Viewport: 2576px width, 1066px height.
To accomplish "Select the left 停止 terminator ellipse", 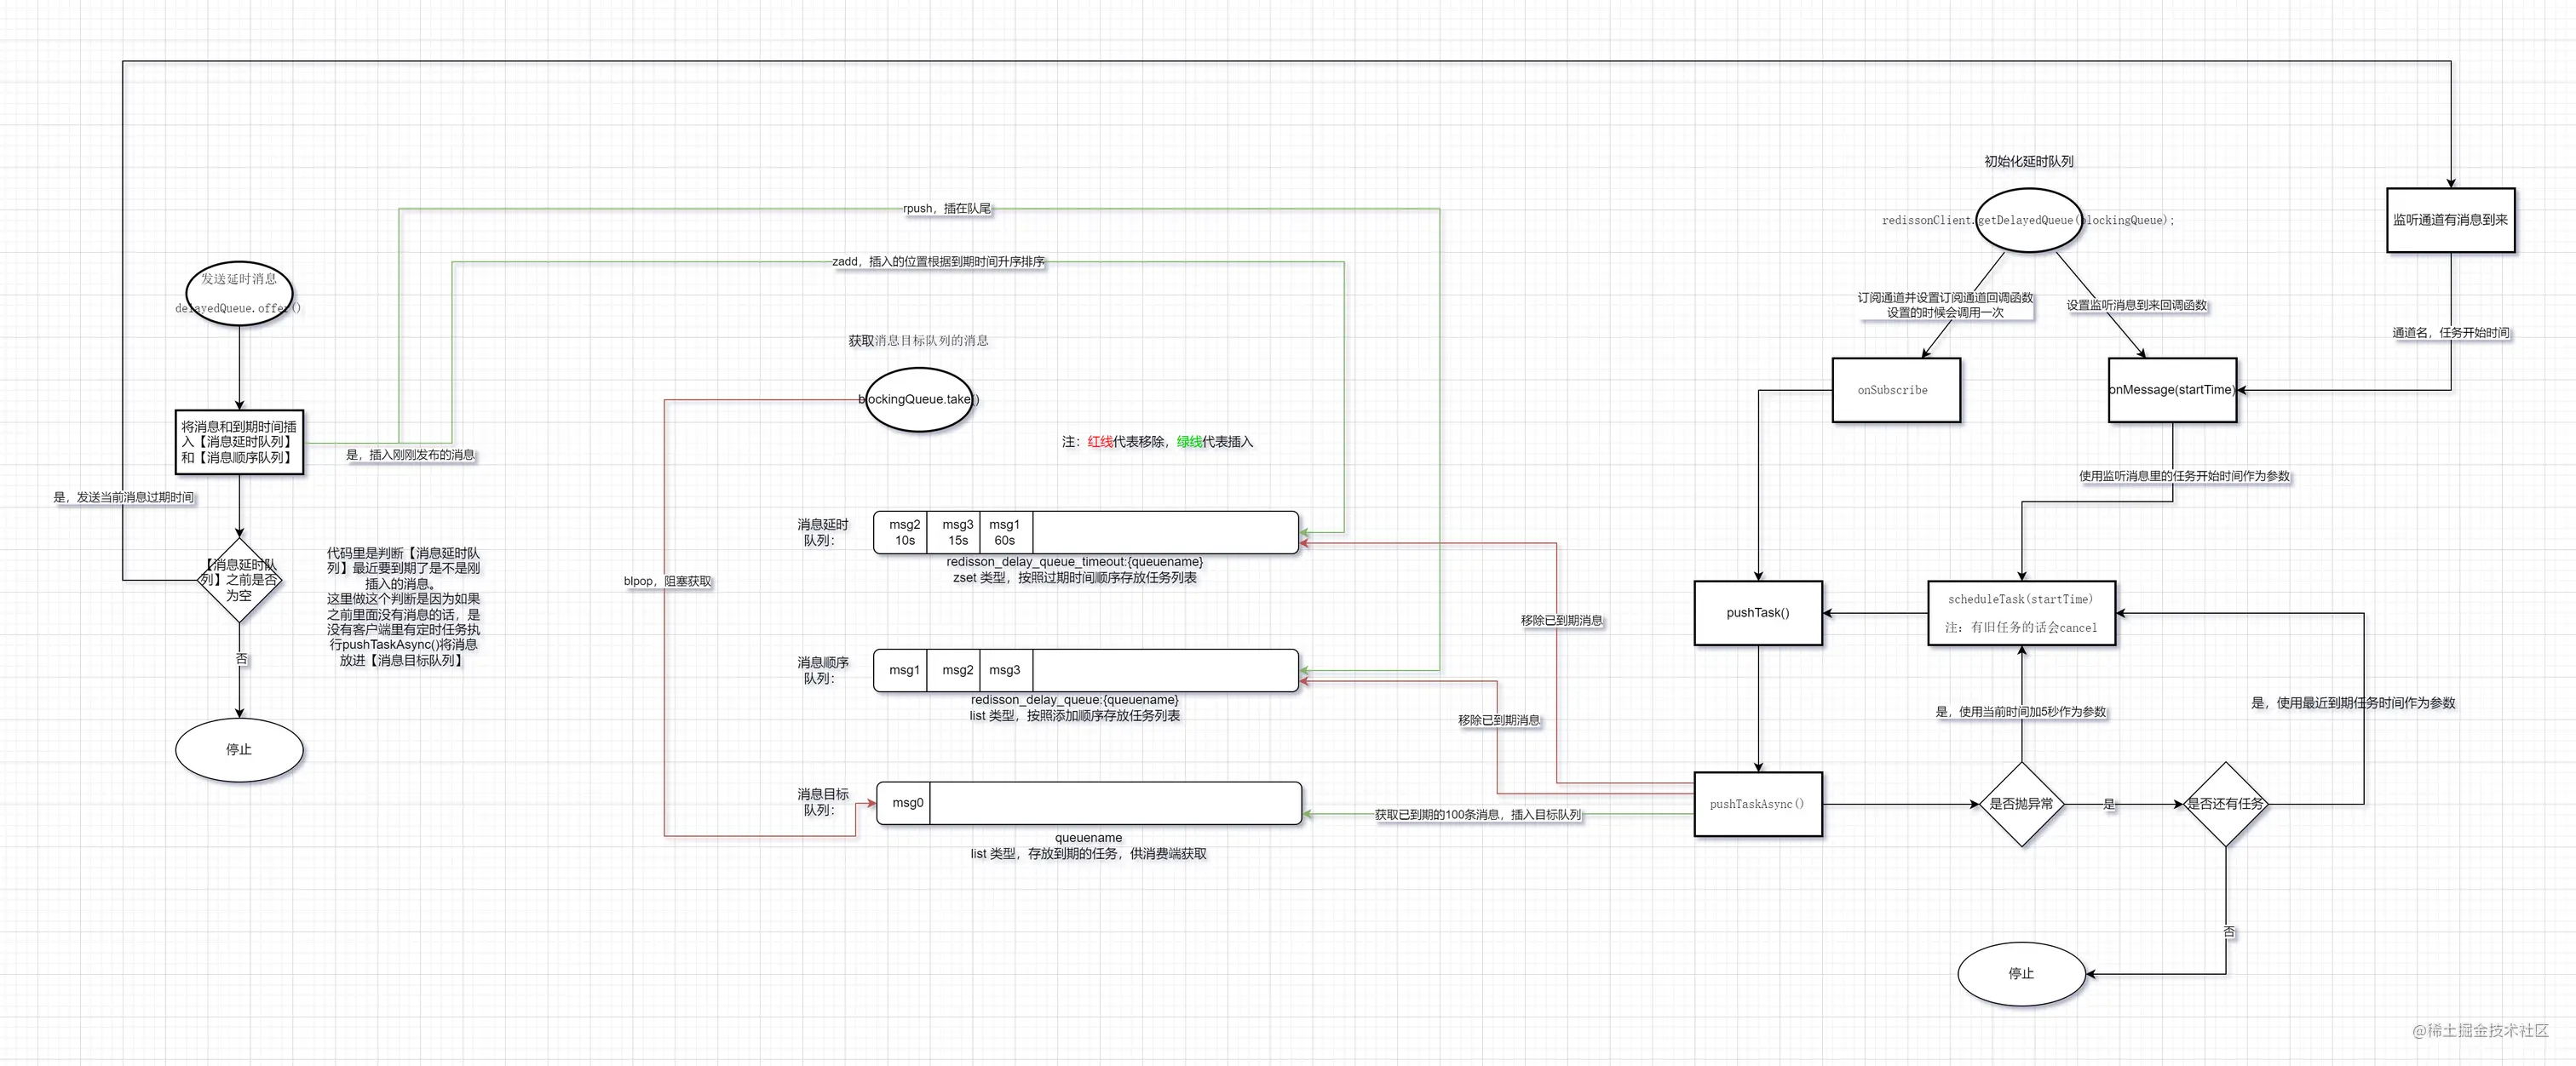I will (238, 749).
